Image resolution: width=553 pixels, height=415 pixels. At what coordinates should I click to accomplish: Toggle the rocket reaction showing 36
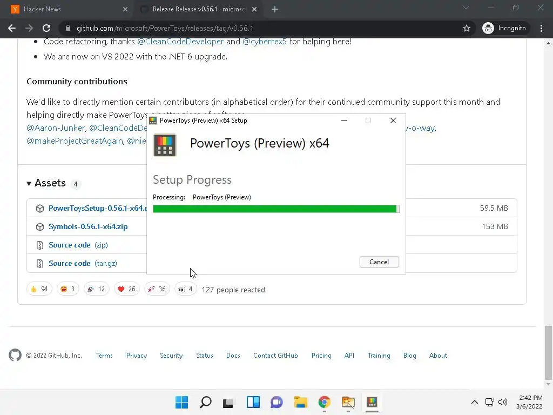157,289
